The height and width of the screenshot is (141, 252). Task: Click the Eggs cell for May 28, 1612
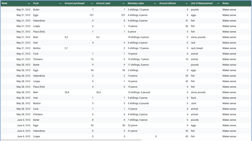click(36, 70)
